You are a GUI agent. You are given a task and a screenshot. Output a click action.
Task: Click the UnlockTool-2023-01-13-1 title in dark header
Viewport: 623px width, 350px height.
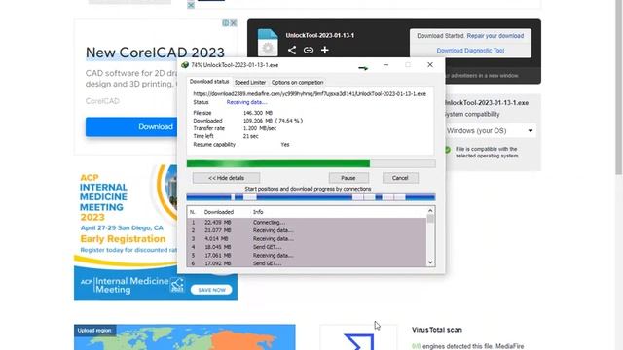[320, 35]
